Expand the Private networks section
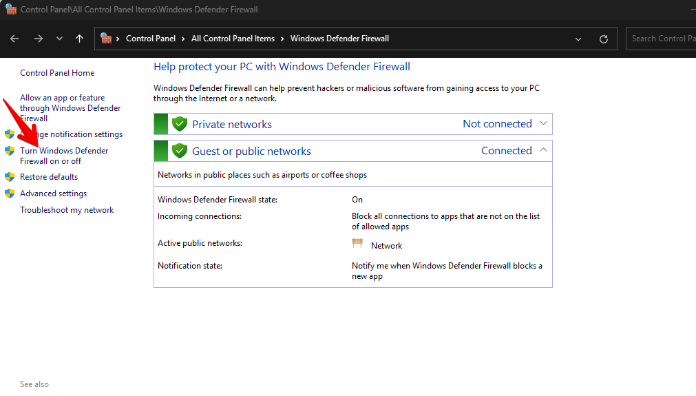This screenshot has width=696, height=396. (x=543, y=124)
